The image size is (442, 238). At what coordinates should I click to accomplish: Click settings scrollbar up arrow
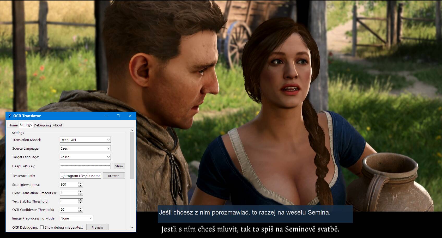132,130
